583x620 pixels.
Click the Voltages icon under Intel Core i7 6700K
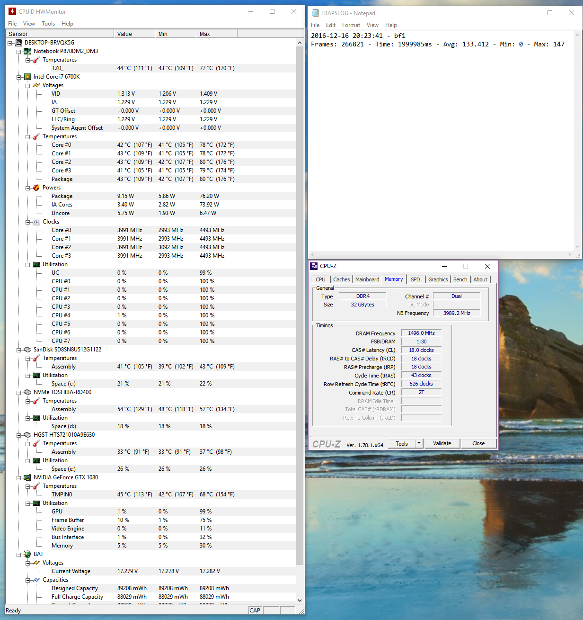pyautogui.click(x=36, y=85)
